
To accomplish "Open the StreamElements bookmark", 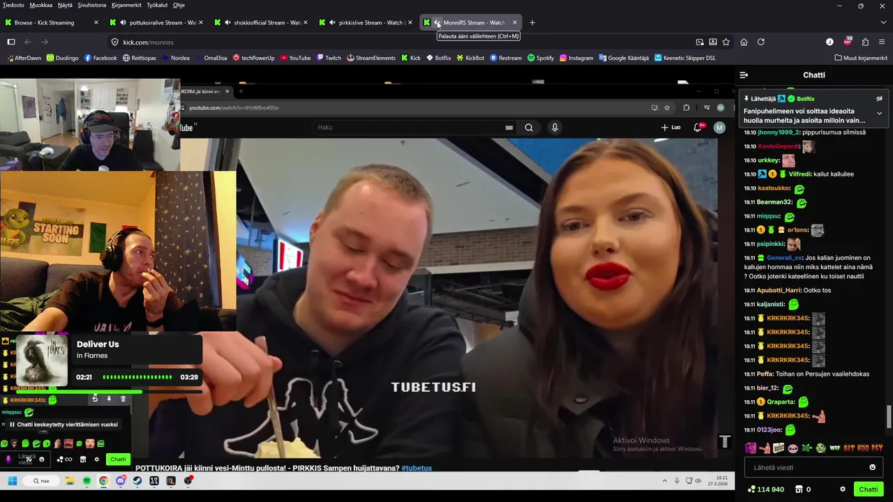I will coord(371,58).
